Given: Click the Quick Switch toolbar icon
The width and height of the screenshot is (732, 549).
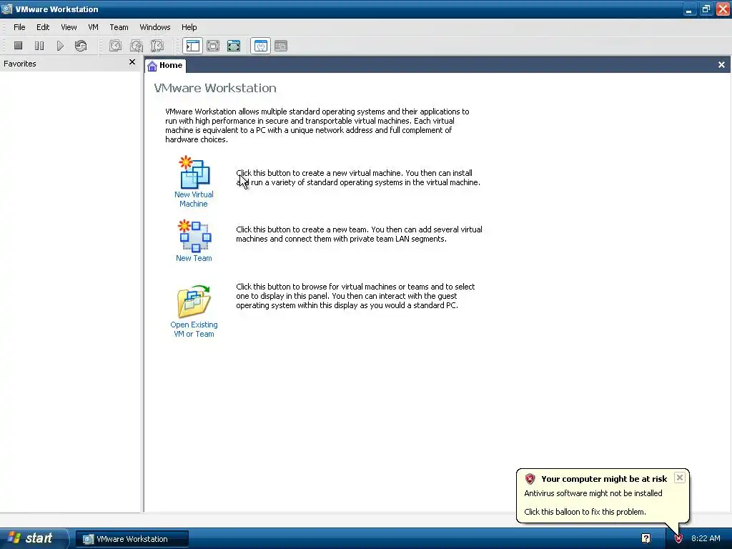Looking at the screenshot, I should [x=213, y=46].
